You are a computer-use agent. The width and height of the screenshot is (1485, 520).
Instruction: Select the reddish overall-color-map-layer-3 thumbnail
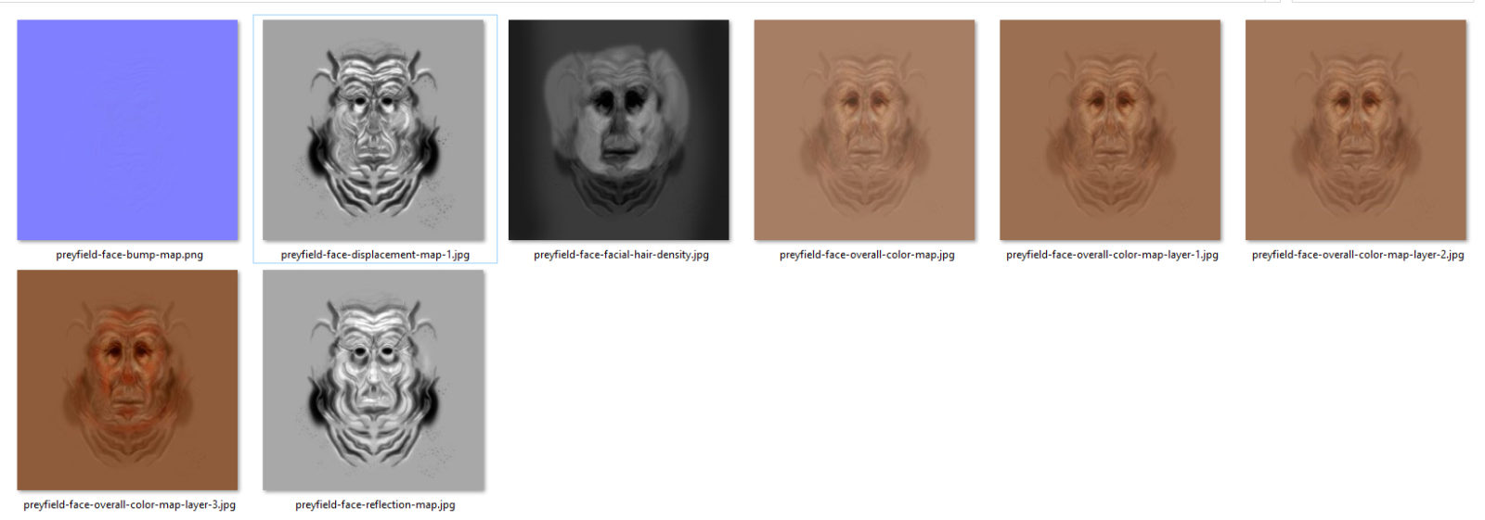127,380
